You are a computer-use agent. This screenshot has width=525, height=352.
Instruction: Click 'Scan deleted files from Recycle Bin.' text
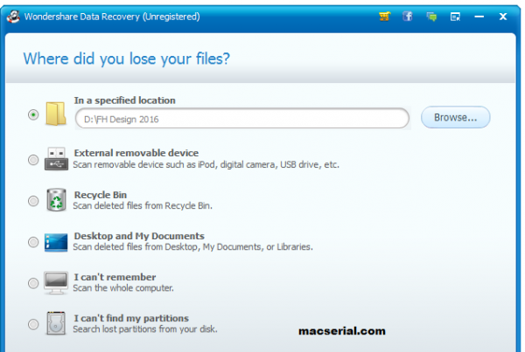[143, 205]
